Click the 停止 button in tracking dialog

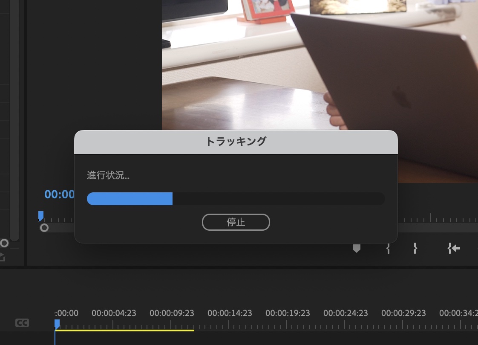coord(236,222)
